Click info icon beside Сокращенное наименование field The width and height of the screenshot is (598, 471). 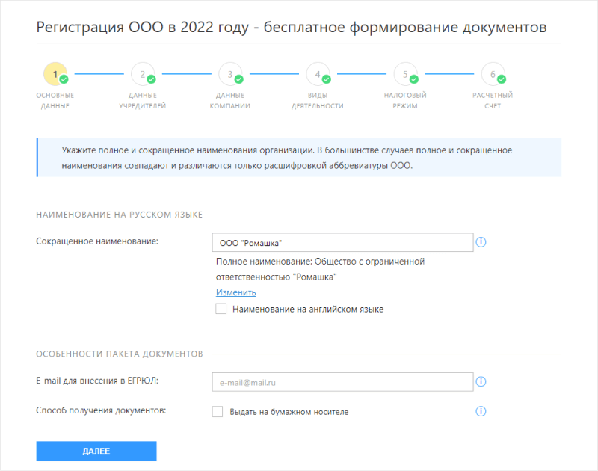[481, 242]
